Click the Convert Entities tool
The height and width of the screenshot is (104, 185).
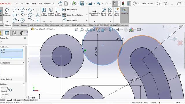tap(51, 12)
